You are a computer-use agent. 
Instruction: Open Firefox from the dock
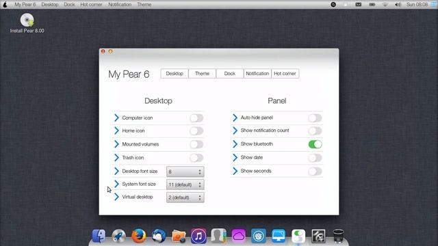click(x=139, y=236)
